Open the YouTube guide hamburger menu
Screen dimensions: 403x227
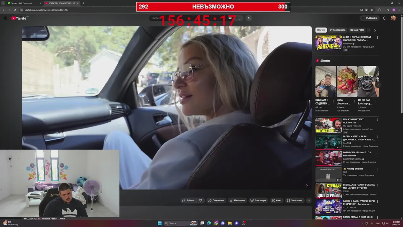click(x=5, y=18)
